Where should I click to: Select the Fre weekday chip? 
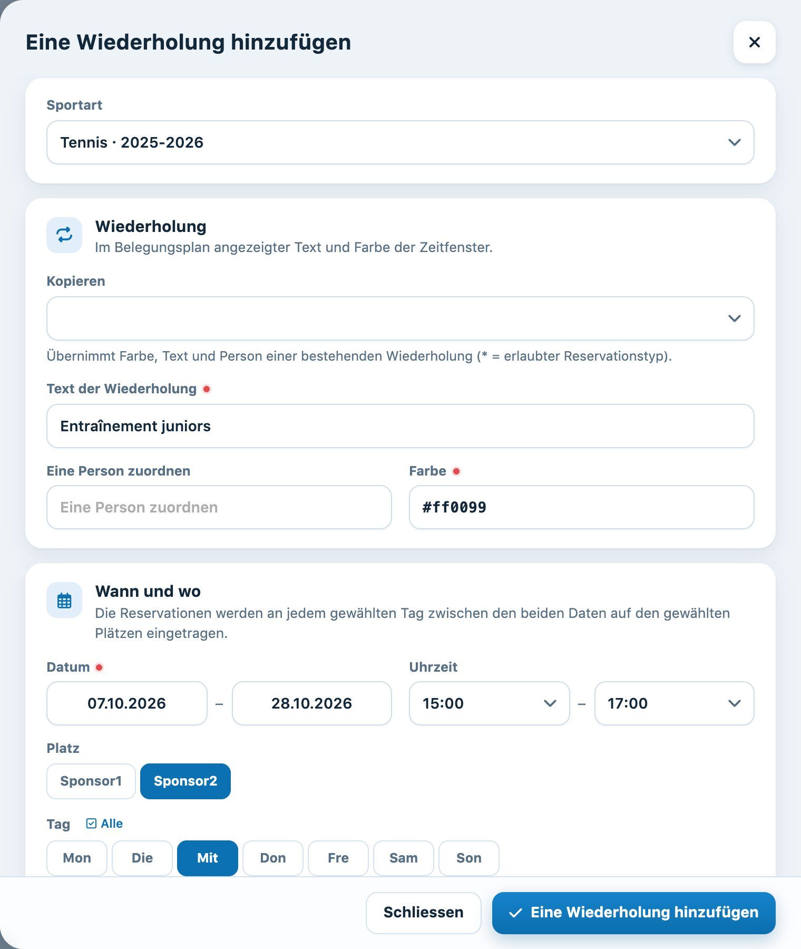point(338,858)
